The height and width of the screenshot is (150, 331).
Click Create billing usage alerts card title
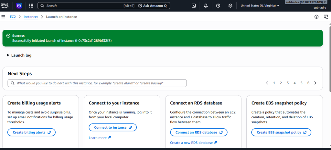(34, 103)
